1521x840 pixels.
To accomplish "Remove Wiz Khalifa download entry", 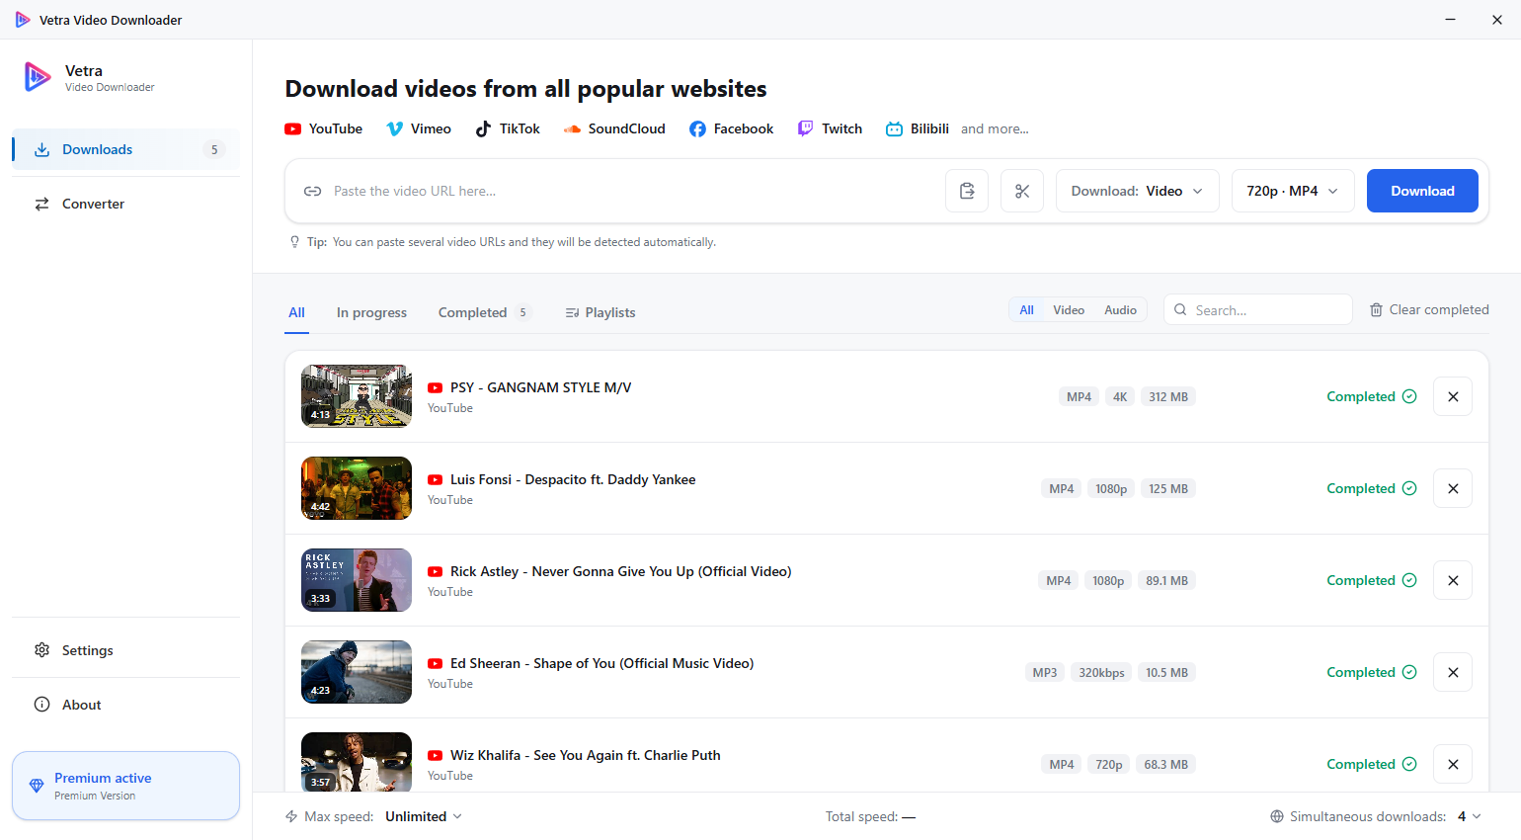I will (x=1453, y=764).
